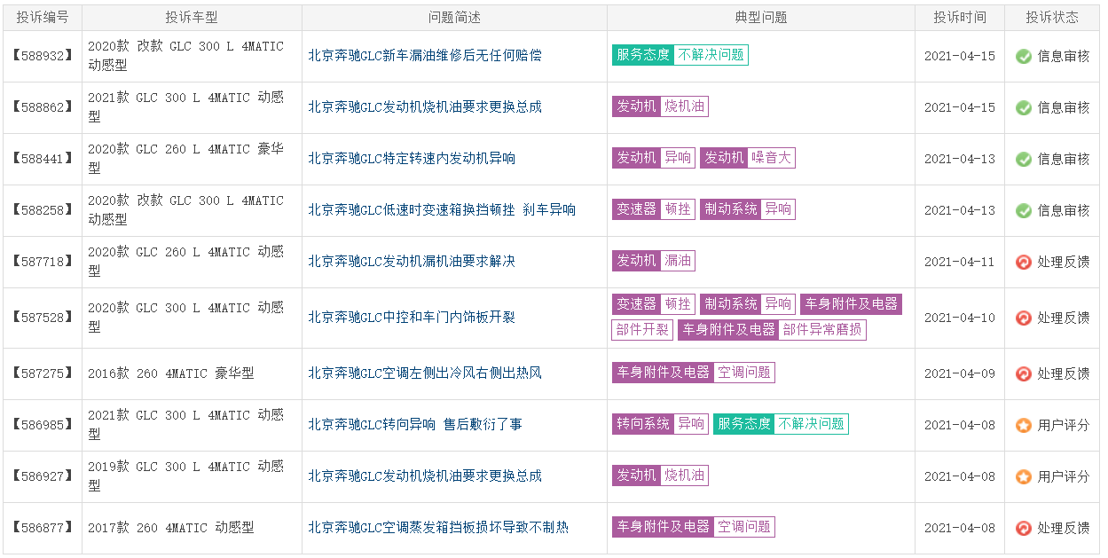The width and height of the screenshot is (1108, 558).
Task: Select complaint number 【587275】
Action: tap(42, 373)
